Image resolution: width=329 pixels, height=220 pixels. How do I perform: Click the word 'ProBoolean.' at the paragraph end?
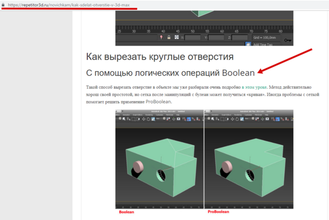[x=159, y=102]
